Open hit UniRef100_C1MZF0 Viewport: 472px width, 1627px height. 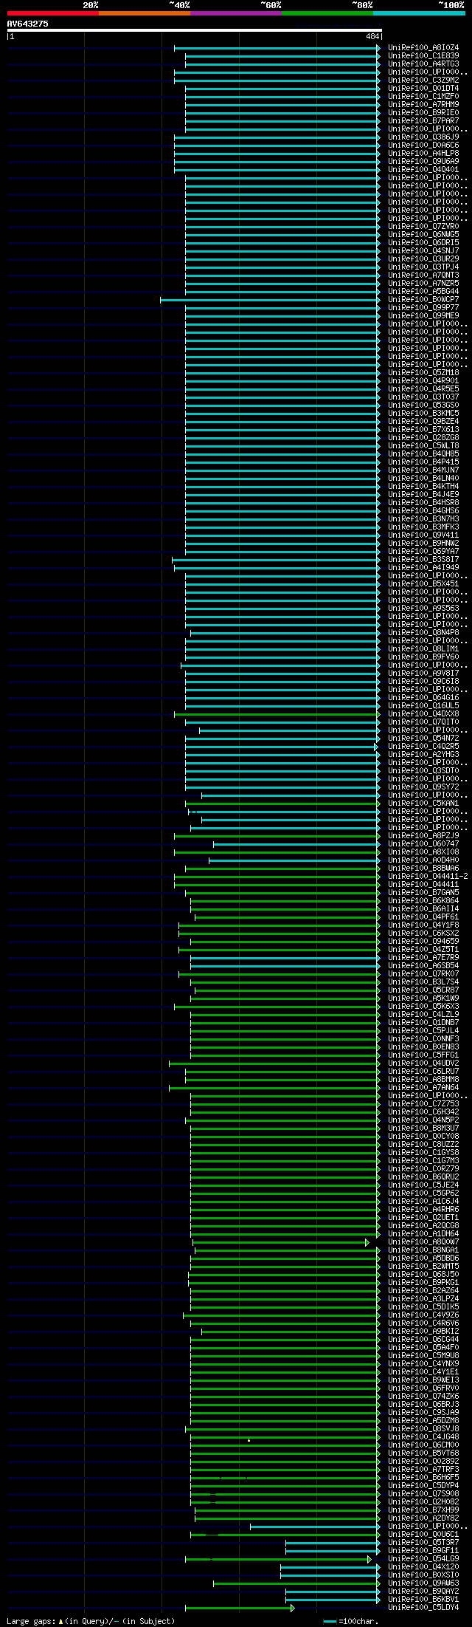[x=423, y=96]
